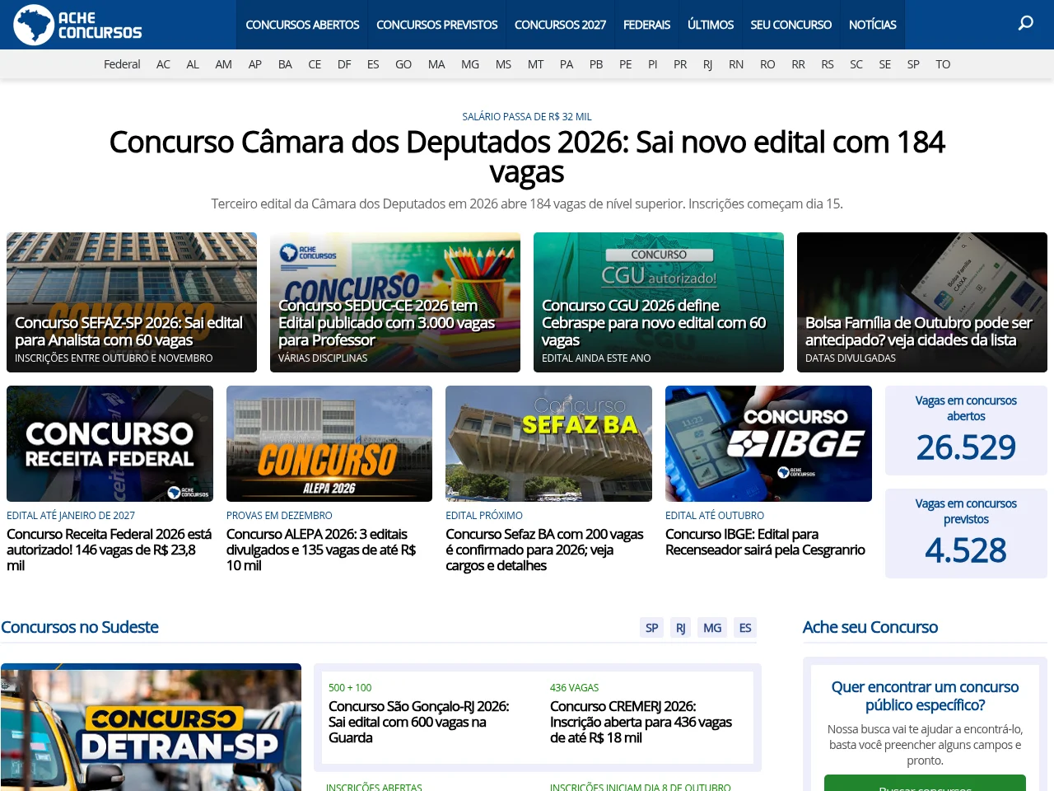Choose SC state link
This screenshot has height=791, width=1054.
tap(856, 64)
